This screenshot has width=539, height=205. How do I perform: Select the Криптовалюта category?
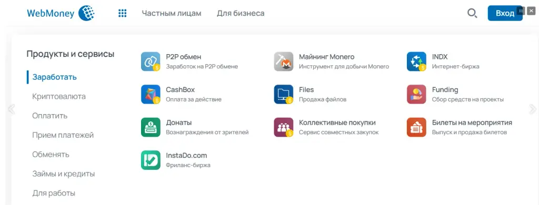(x=59, y=97)
